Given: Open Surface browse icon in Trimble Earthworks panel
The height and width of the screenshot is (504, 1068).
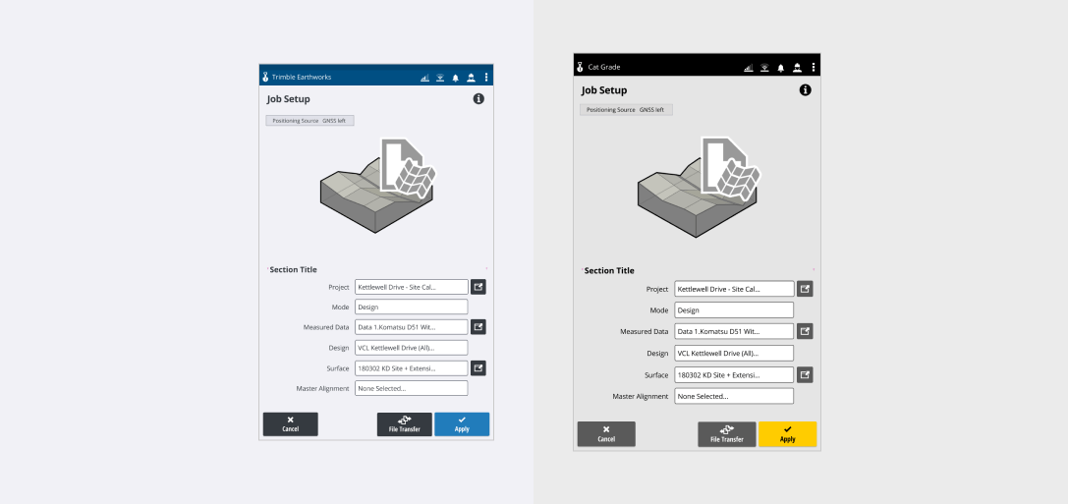Looking at the screenshot, I should point(478,368).
